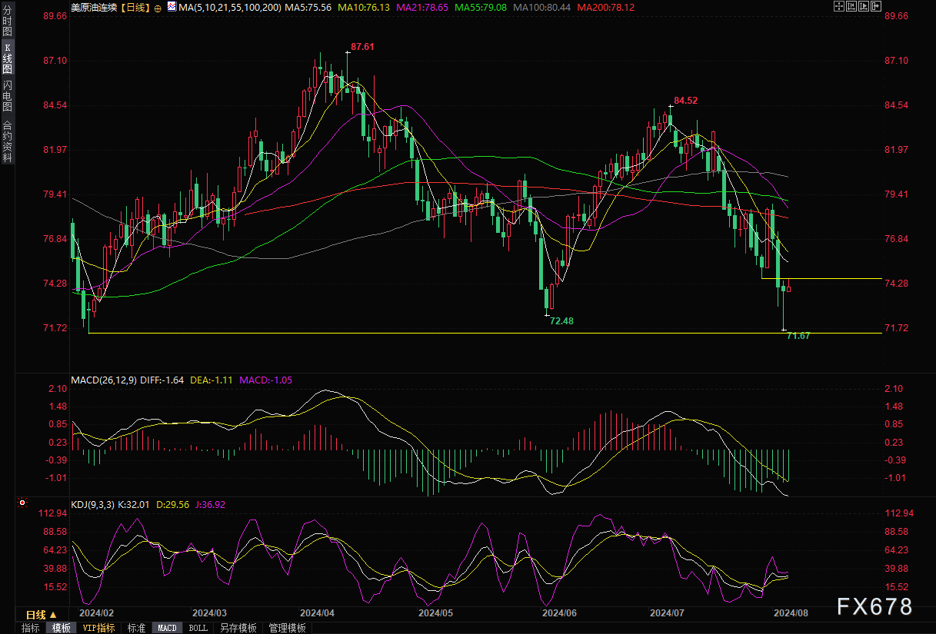Click the MA indicator chart icon
936x634 pixels.
click(x=172, y=8)
